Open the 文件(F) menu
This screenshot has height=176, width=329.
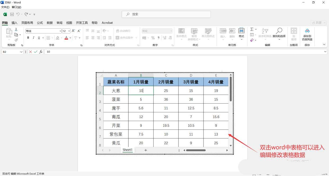(5, 7)
